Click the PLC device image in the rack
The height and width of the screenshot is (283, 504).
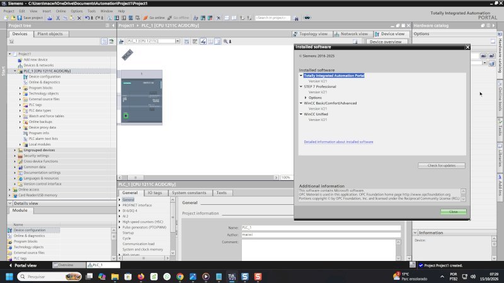pos(141,101)
